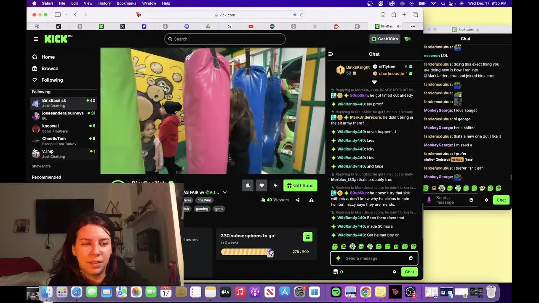Click the Get KICKs button

[384, 39]
